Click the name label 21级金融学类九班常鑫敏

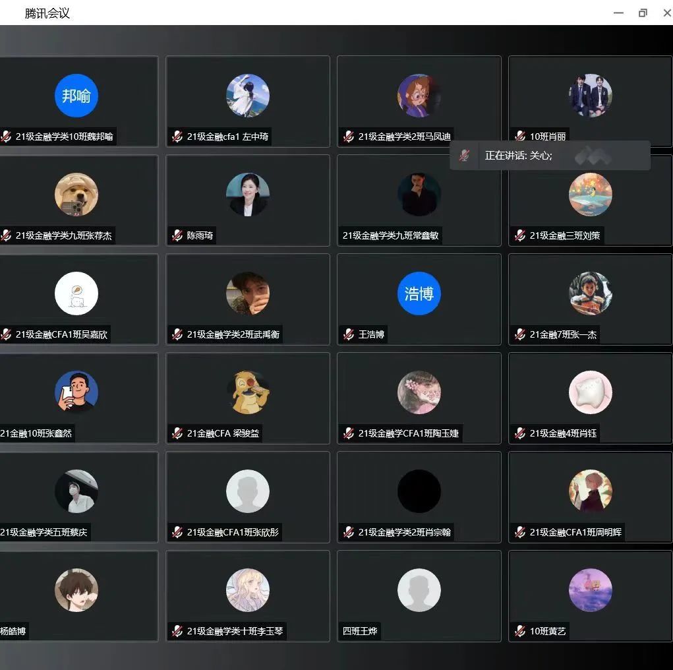390,236
